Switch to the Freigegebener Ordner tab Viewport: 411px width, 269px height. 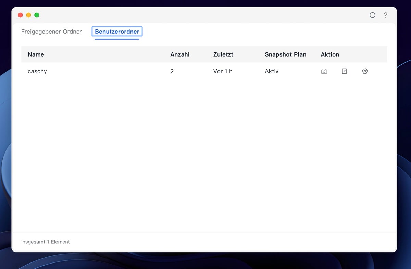tap(51, 32)
